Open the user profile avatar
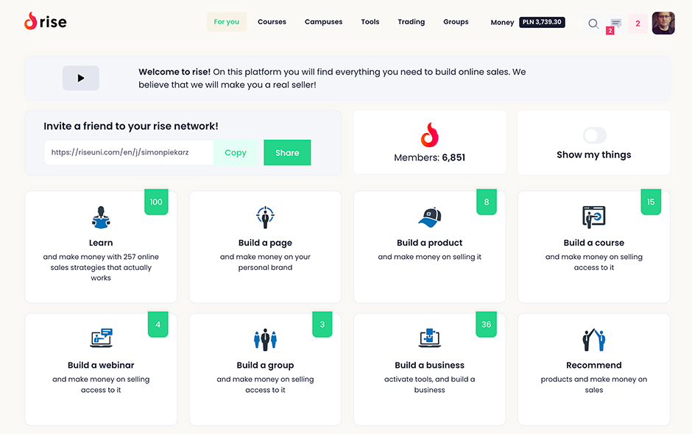 663,23
